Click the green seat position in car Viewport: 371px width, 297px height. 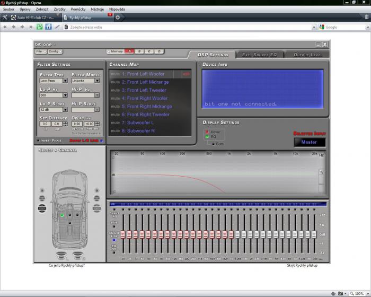pyautogui.click(x=62, y=215)
